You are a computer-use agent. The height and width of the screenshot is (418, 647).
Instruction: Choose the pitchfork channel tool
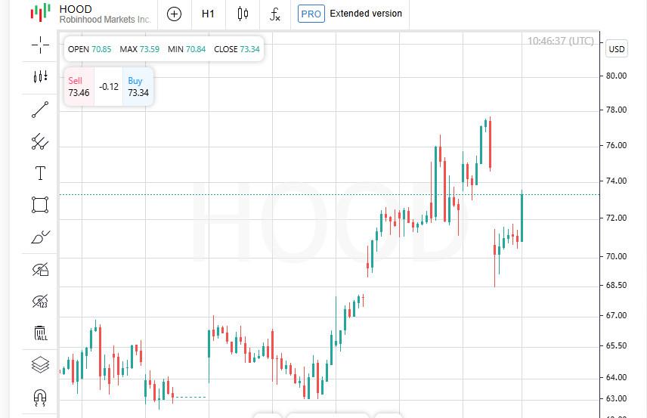coord(40,141)
